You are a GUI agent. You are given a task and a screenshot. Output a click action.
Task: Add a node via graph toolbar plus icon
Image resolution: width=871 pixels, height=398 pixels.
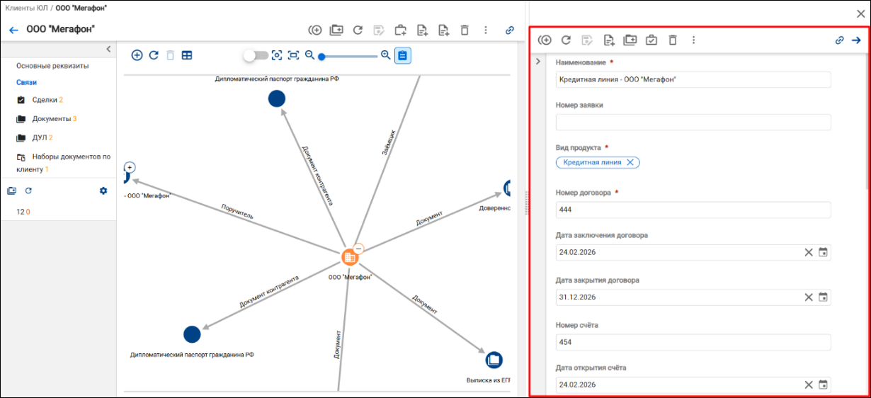[x=137, y=55]
